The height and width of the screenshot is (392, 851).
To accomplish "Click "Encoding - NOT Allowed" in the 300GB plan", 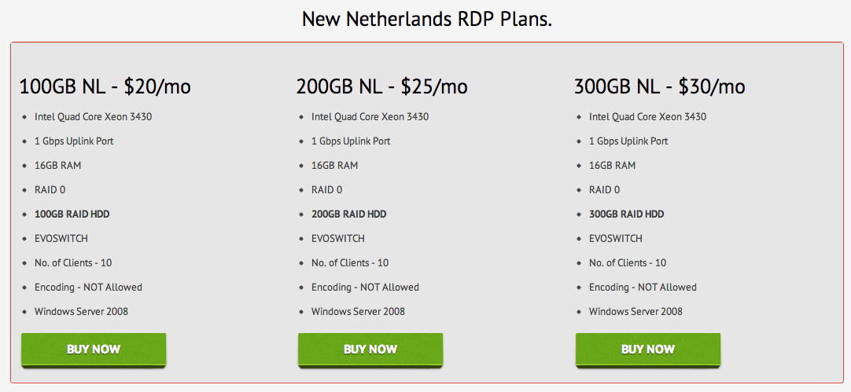I will [x=643, y=288].
